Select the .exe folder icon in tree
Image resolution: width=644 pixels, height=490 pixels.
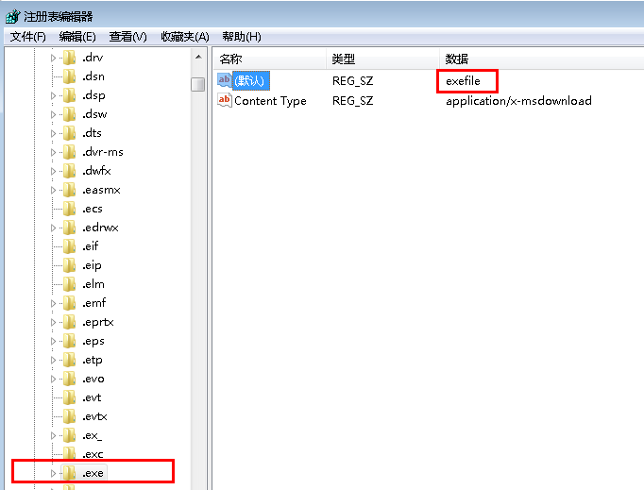click(x=70, y=473)
